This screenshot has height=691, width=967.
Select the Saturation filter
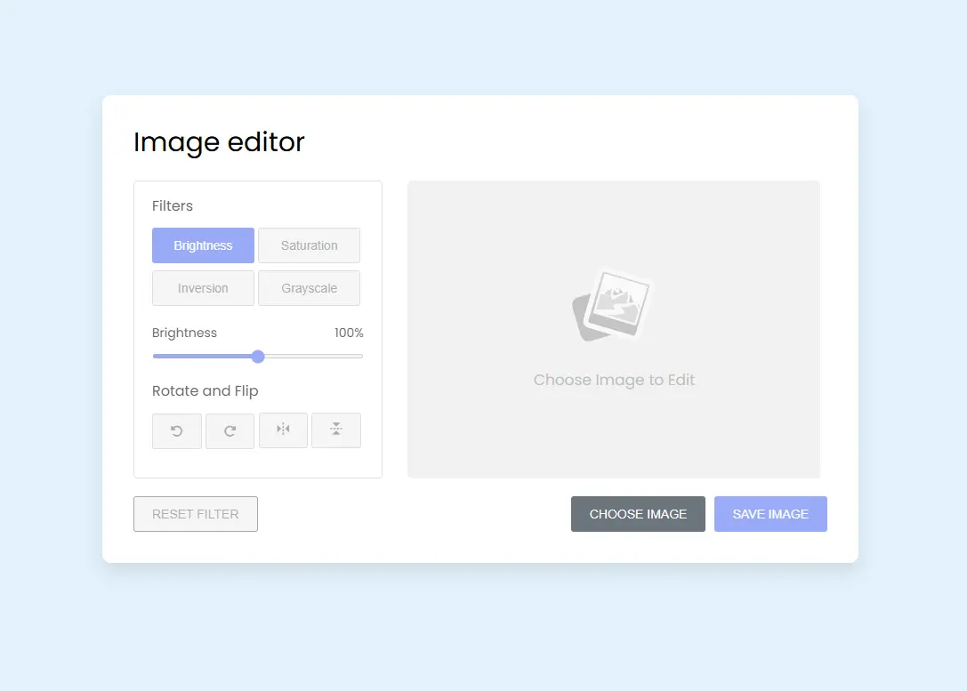click(309, 245)
